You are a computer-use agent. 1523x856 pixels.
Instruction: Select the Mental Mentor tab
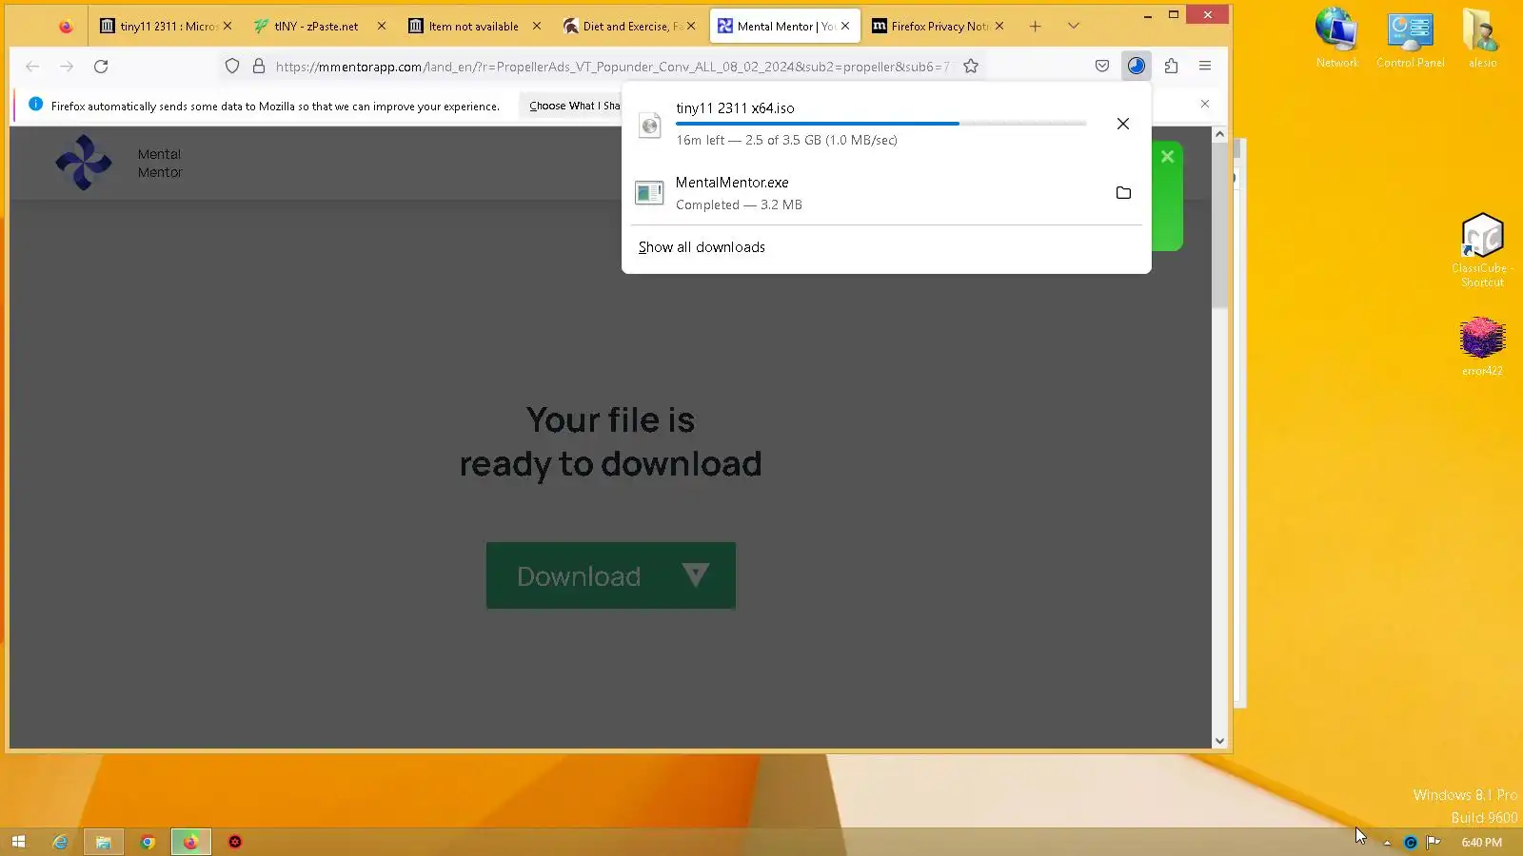click(784, 27)
